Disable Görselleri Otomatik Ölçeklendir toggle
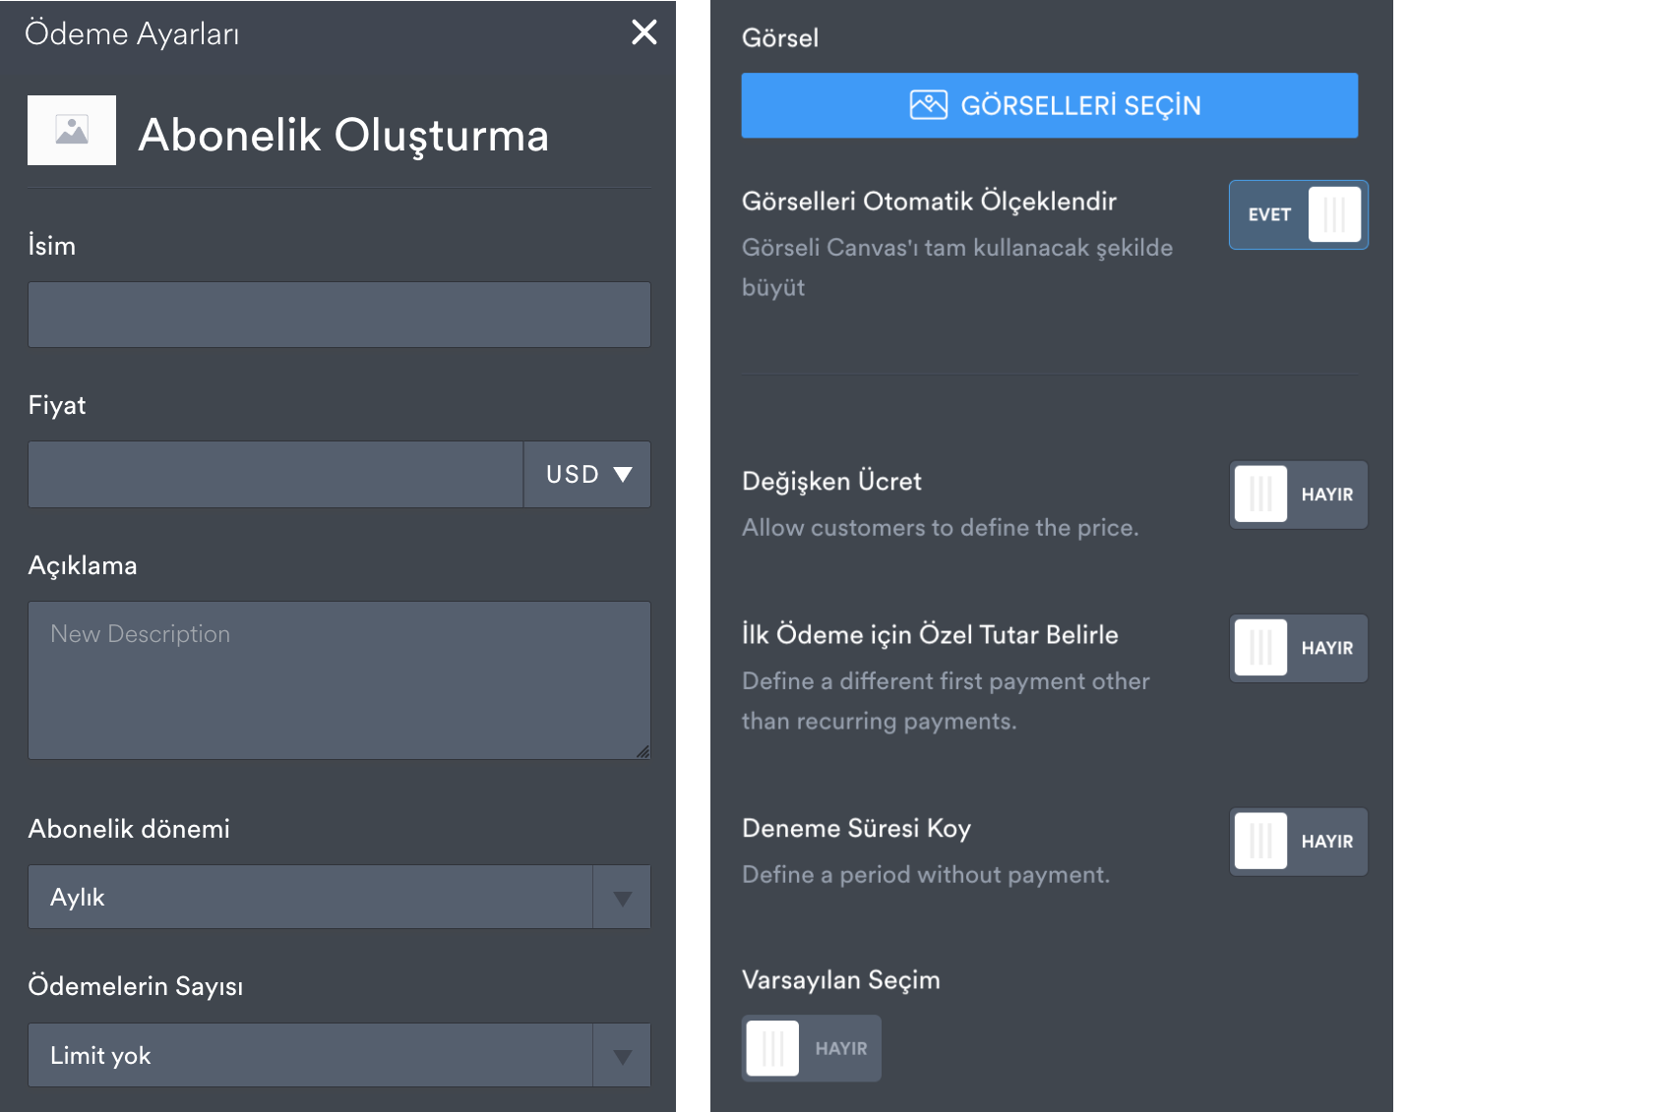The height and width of the screenshot is (1112, 1653). pyautogui.click(x=1298, y=214)
